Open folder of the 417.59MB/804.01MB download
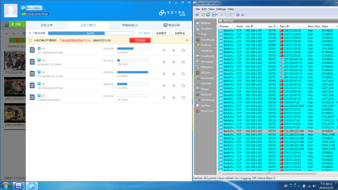338x190 pixels. [183, 50]
